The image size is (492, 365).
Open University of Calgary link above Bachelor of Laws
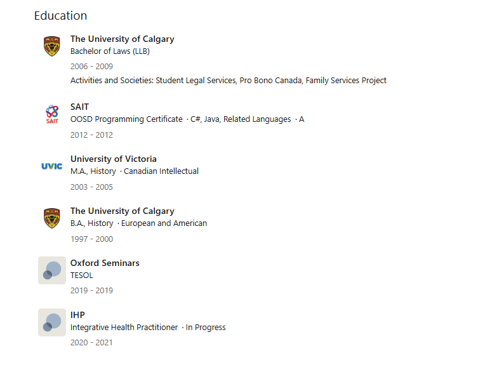(122, 39)
